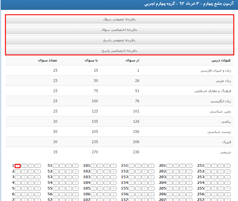Choose option 1 for question 104
The width and height of the screenshot is (238, 201).
(93, 183)
